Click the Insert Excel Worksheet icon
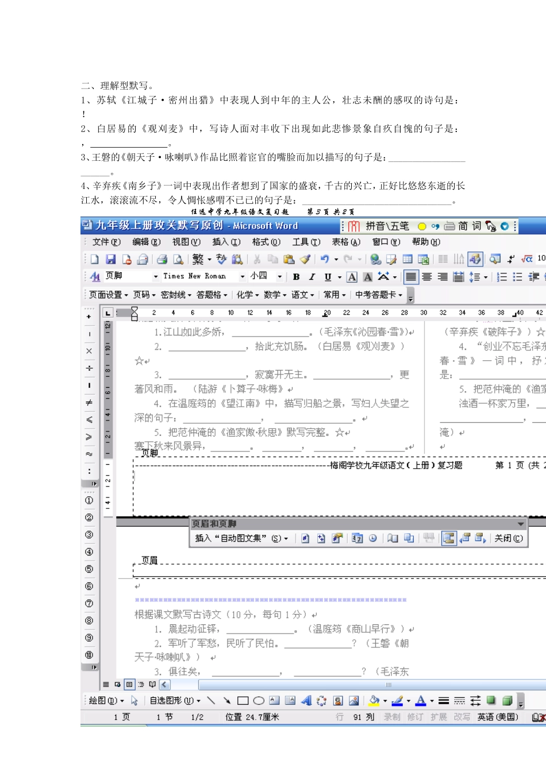 [424, 260]
